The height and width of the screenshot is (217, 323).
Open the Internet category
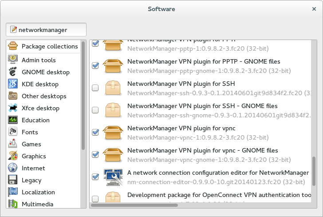[x=33, y=168]
